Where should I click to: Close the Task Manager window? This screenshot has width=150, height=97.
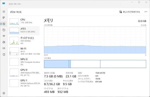(146, 2)
